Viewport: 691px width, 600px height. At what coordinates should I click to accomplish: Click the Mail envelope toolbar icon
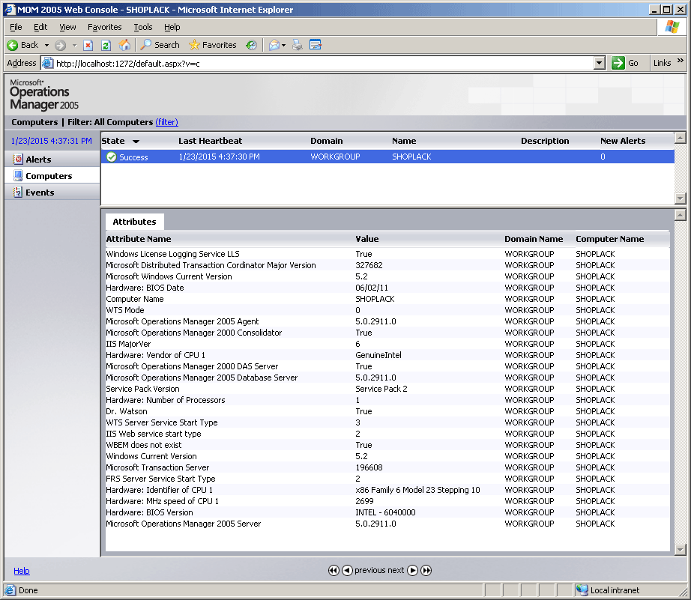click(274, 45)
